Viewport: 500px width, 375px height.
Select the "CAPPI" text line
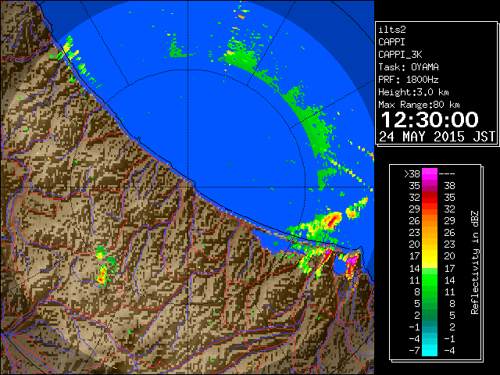coord(391,42)
